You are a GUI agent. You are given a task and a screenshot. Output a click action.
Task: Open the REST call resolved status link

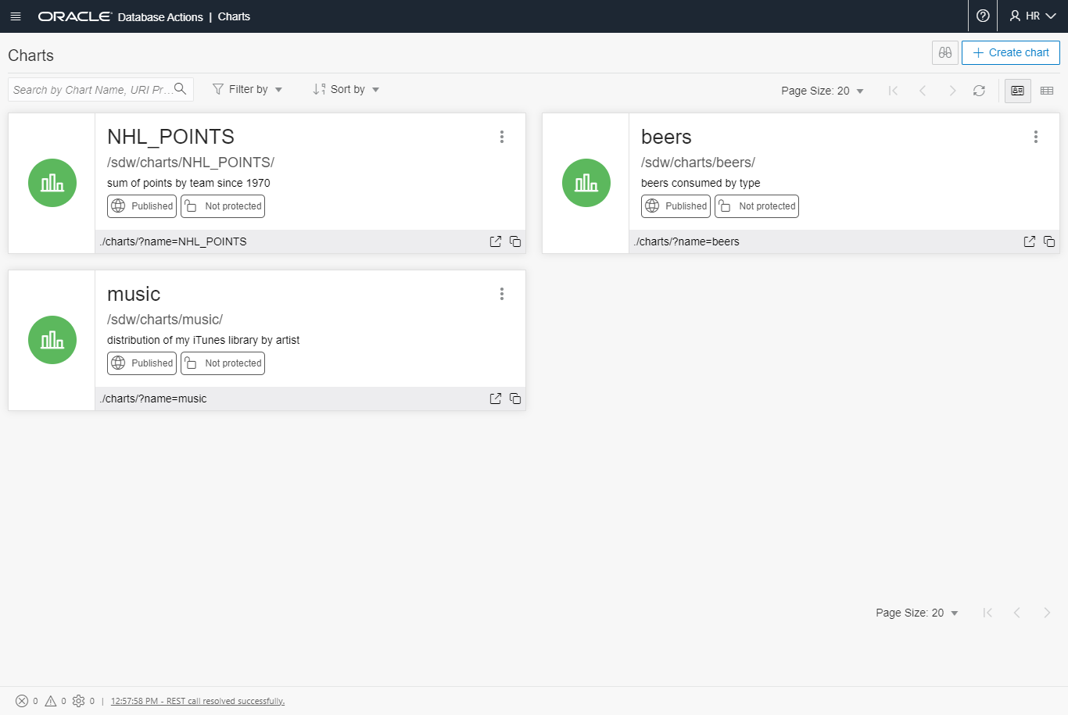[x=198, y=701]
